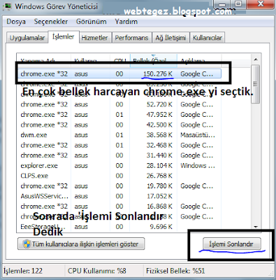This screenshot has width=276, height=280.
Task: Open the Görünüm menu
Action: pyautogui.click(x=91, y=22)
